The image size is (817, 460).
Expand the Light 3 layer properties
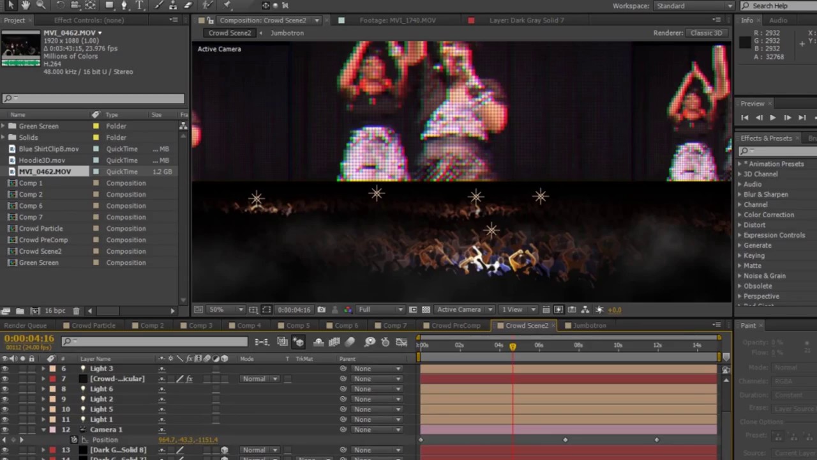point(43,369)
